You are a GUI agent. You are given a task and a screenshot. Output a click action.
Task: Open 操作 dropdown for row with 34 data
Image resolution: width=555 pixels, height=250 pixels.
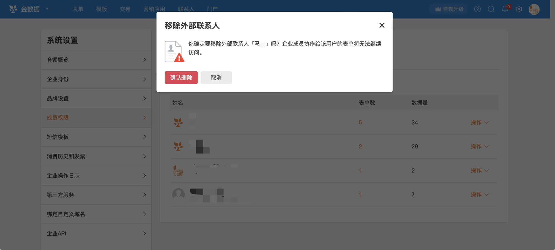[x=480, y=122]
